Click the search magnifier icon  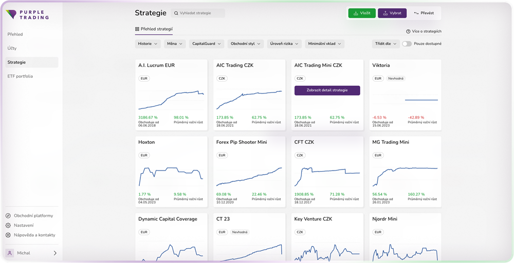pyautogui.click(x=176, y=13)
